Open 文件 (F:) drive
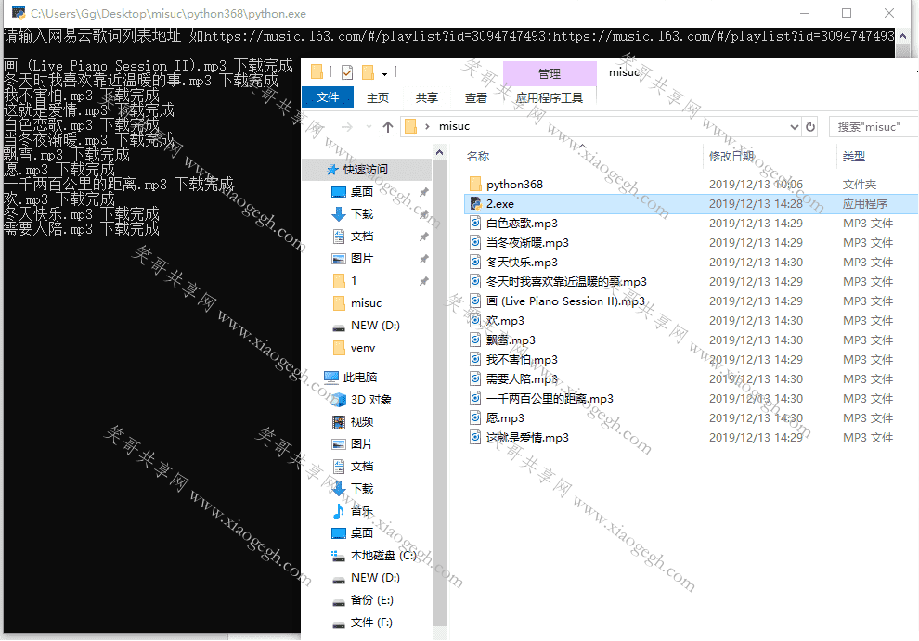Screen dimensions: 919x641 tap(371, 622)
